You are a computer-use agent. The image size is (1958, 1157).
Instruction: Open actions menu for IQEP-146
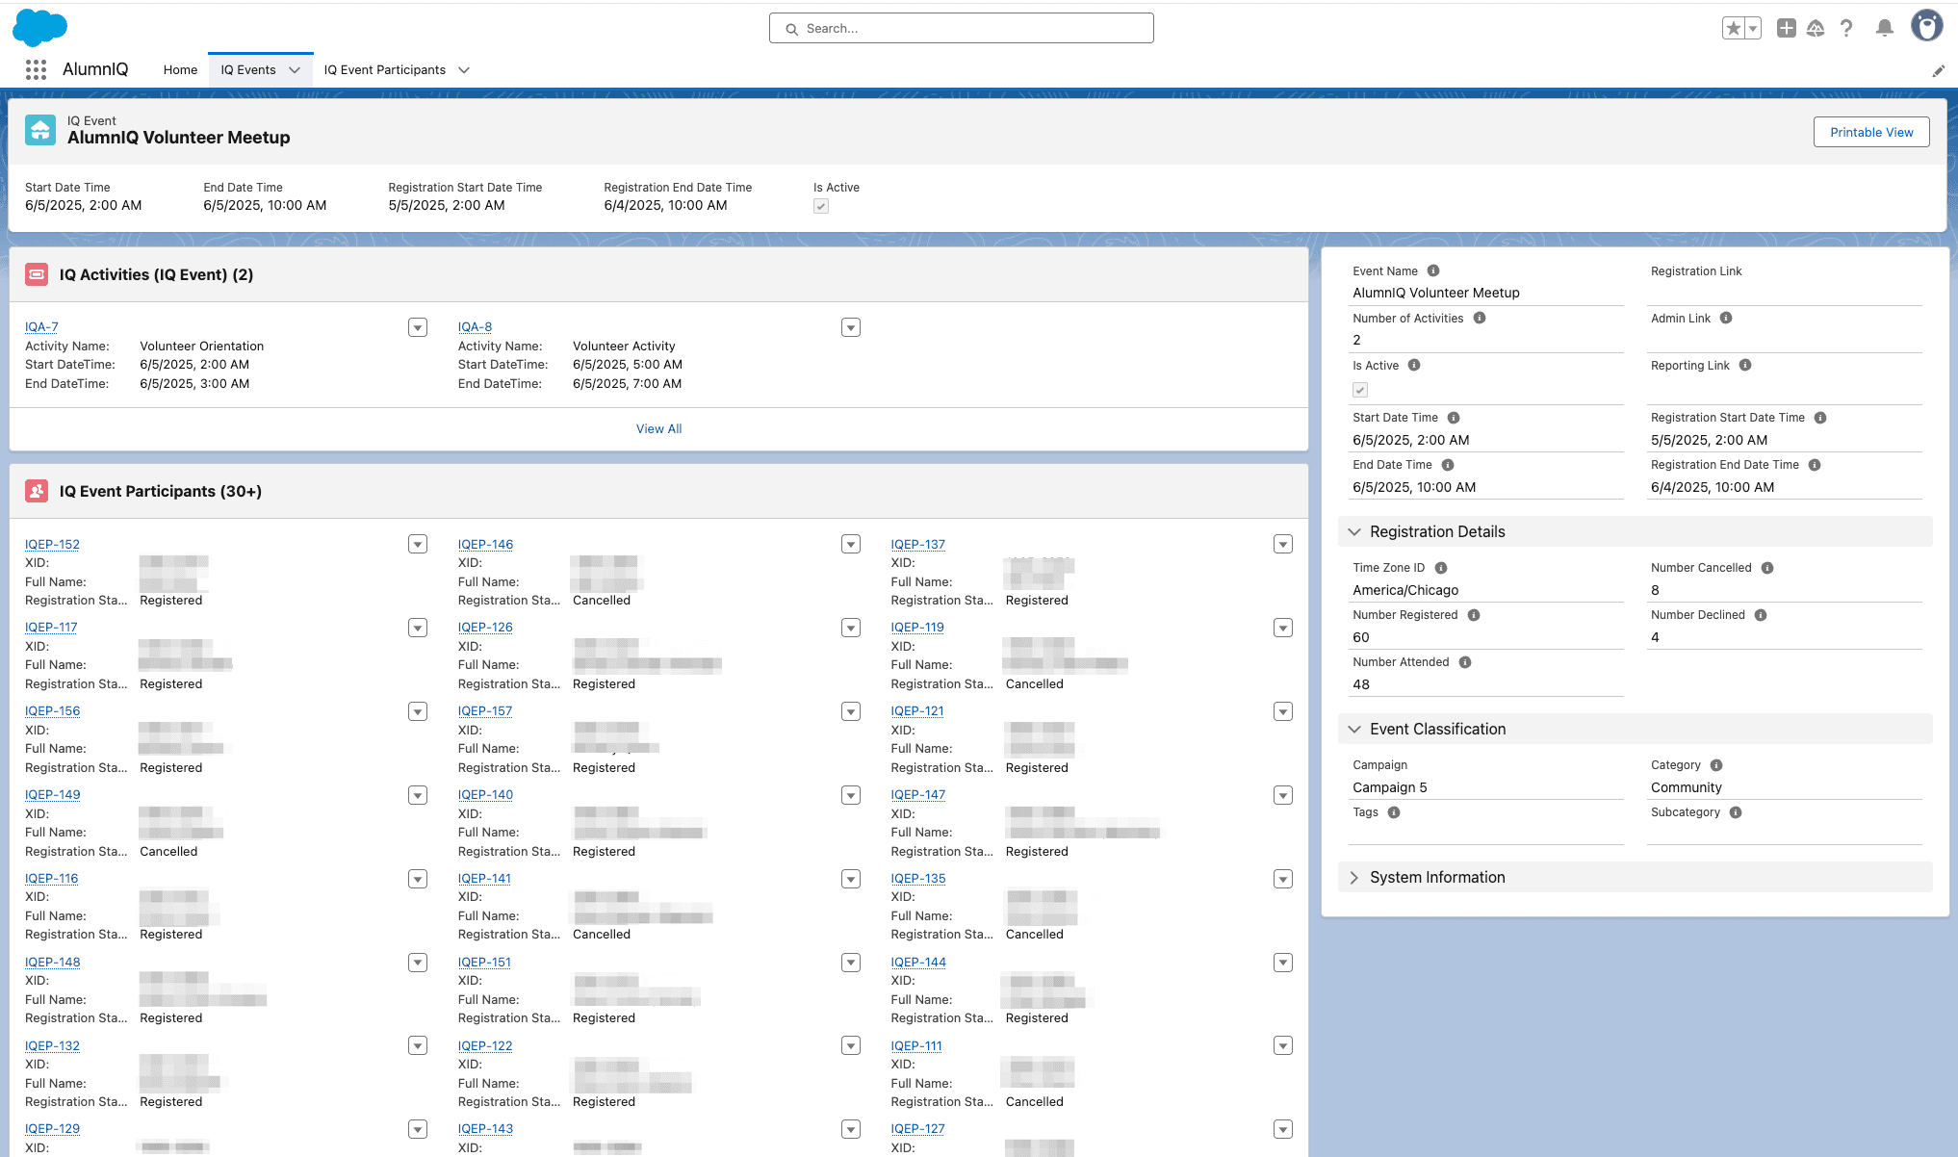(851, 544)
